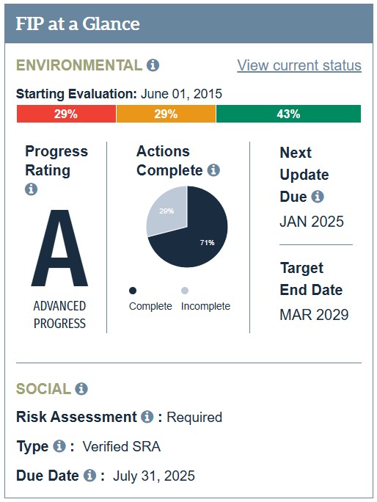Viewport: 377px width, 502px height.
Task: Click the info icon beside ENVIRONMENTAL heading
Action: point(153,65)
